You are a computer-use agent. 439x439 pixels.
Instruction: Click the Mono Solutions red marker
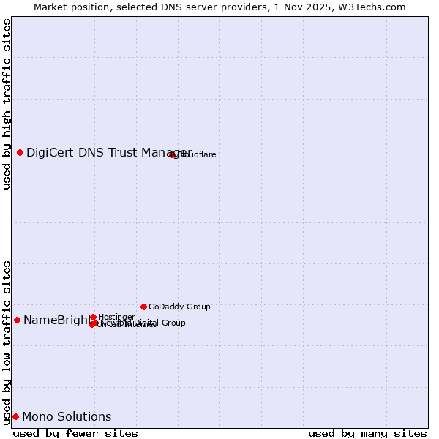pyautogui.click(x=15, y=416)
